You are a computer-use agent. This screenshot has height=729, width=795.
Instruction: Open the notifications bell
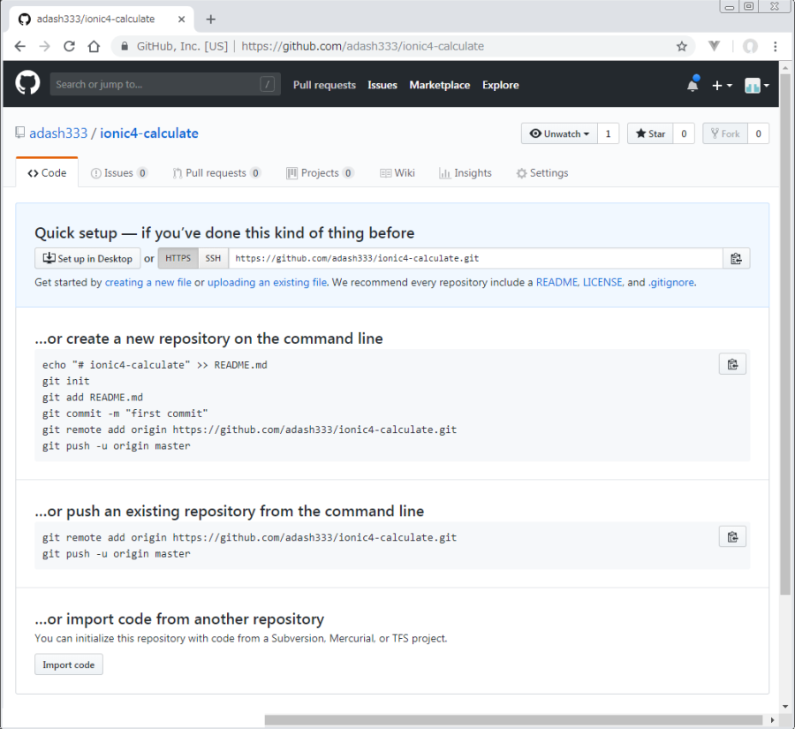point(693,85)
